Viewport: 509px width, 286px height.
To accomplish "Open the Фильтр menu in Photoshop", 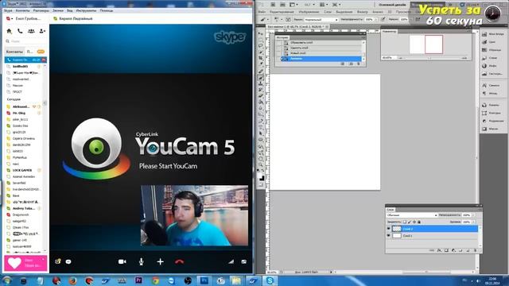I will (363, 12).
